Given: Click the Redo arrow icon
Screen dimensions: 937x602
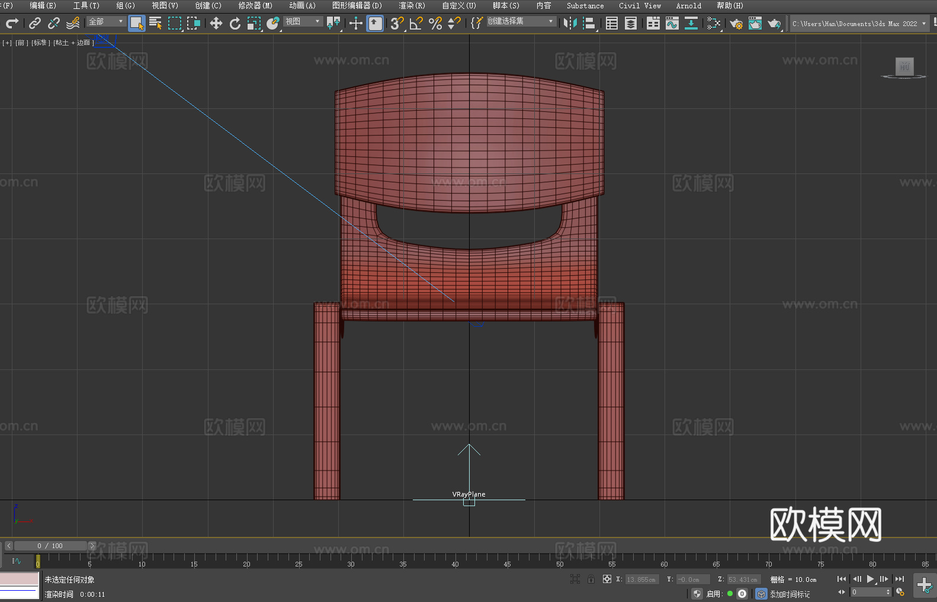Looking at the screenshot, I should coord(12,23).
